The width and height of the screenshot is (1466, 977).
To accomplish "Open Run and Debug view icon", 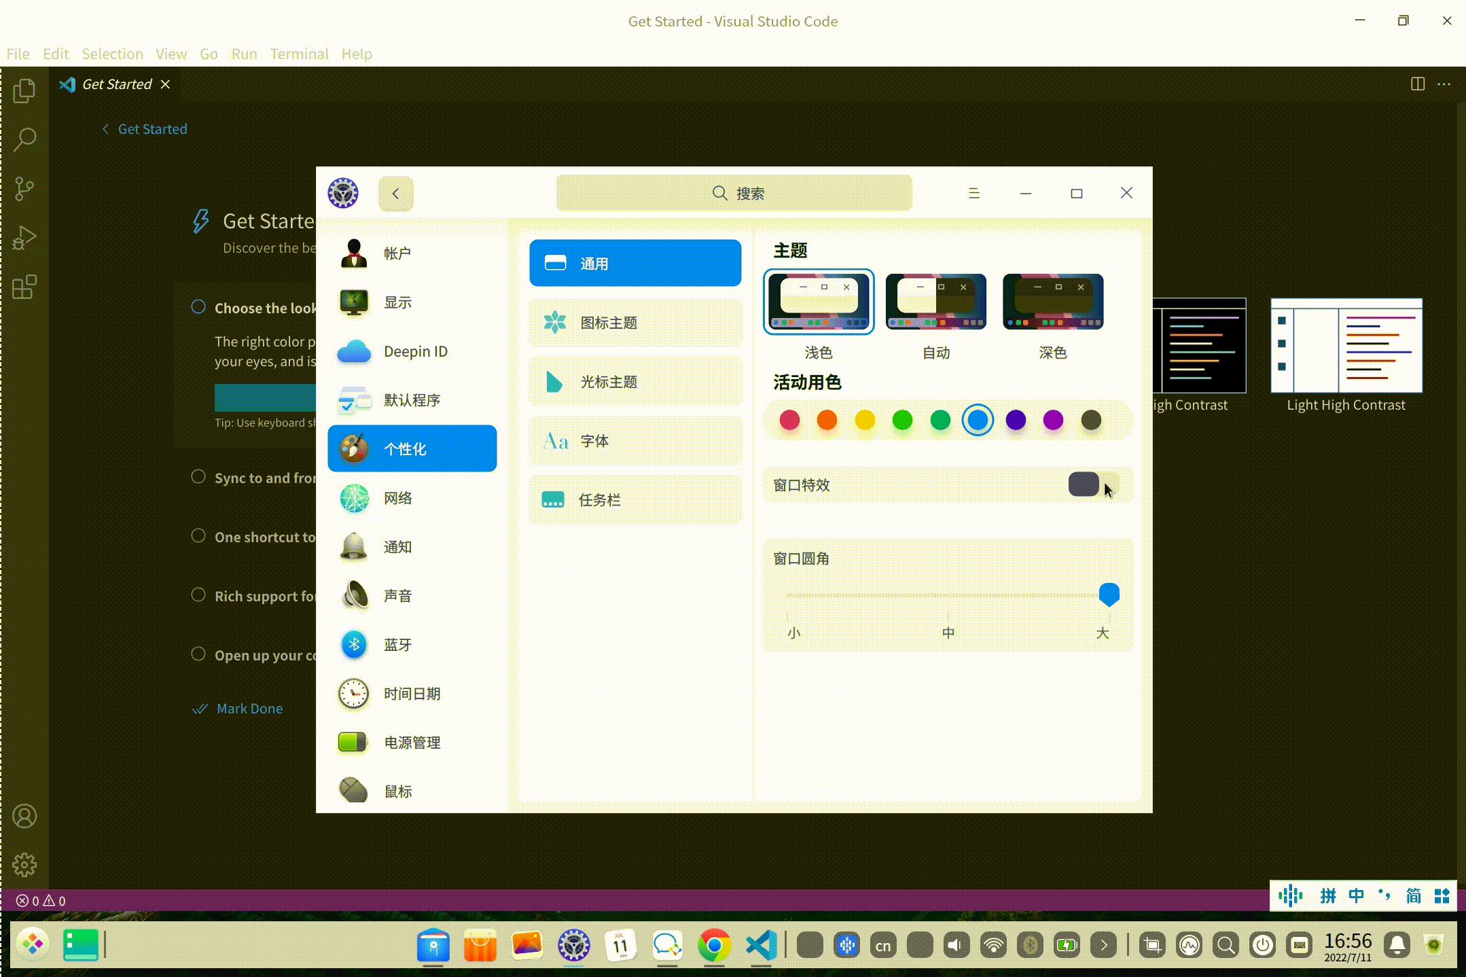I will 24,238.
